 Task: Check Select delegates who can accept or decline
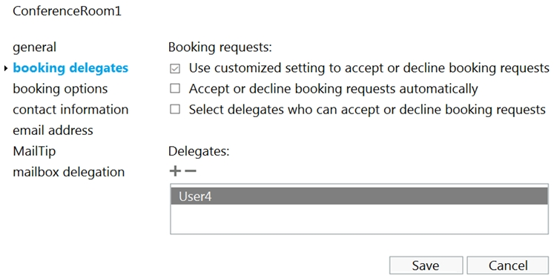(175, 109)
